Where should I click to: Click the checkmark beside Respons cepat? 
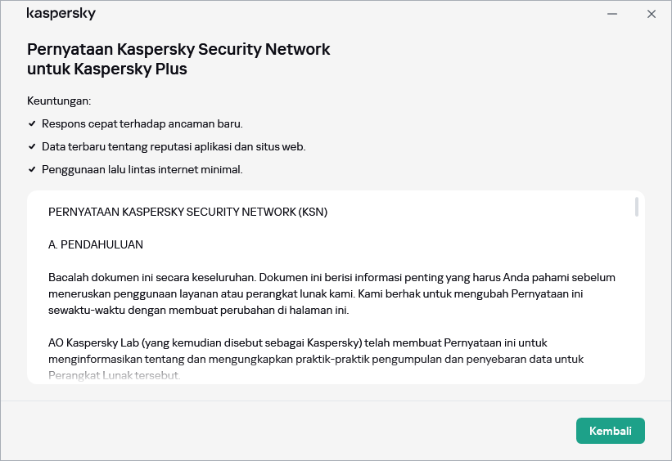(32, 123)
